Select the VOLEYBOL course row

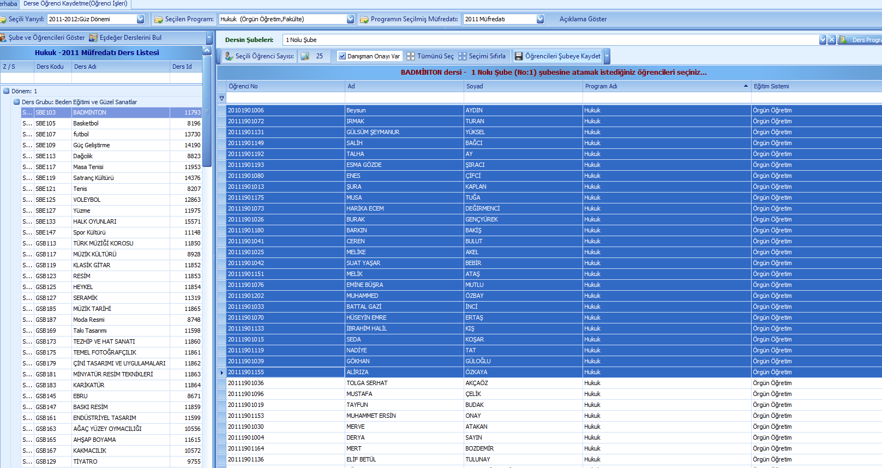coord(112,200)
